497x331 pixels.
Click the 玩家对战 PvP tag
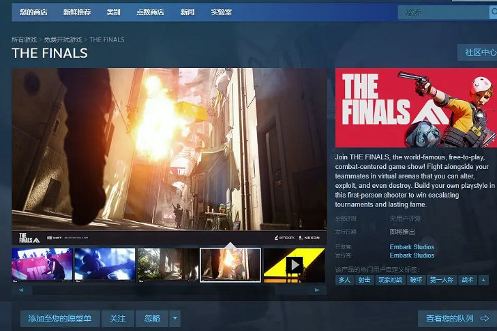[390, 280]
